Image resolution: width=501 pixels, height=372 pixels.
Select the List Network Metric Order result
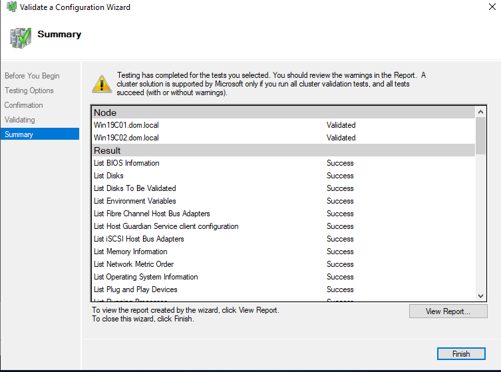click(x=134, y=264)
